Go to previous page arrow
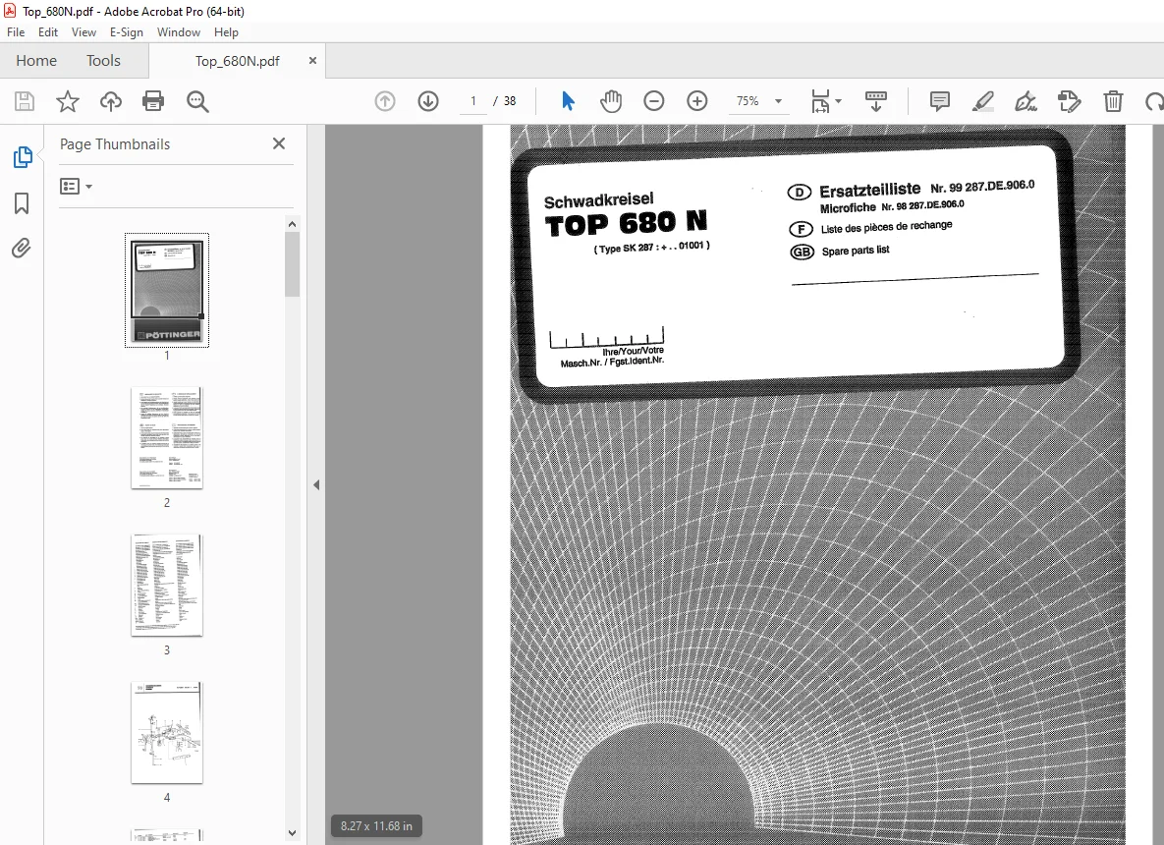The height and width of the screenshot is (845, 1164). tap(385, 101)
